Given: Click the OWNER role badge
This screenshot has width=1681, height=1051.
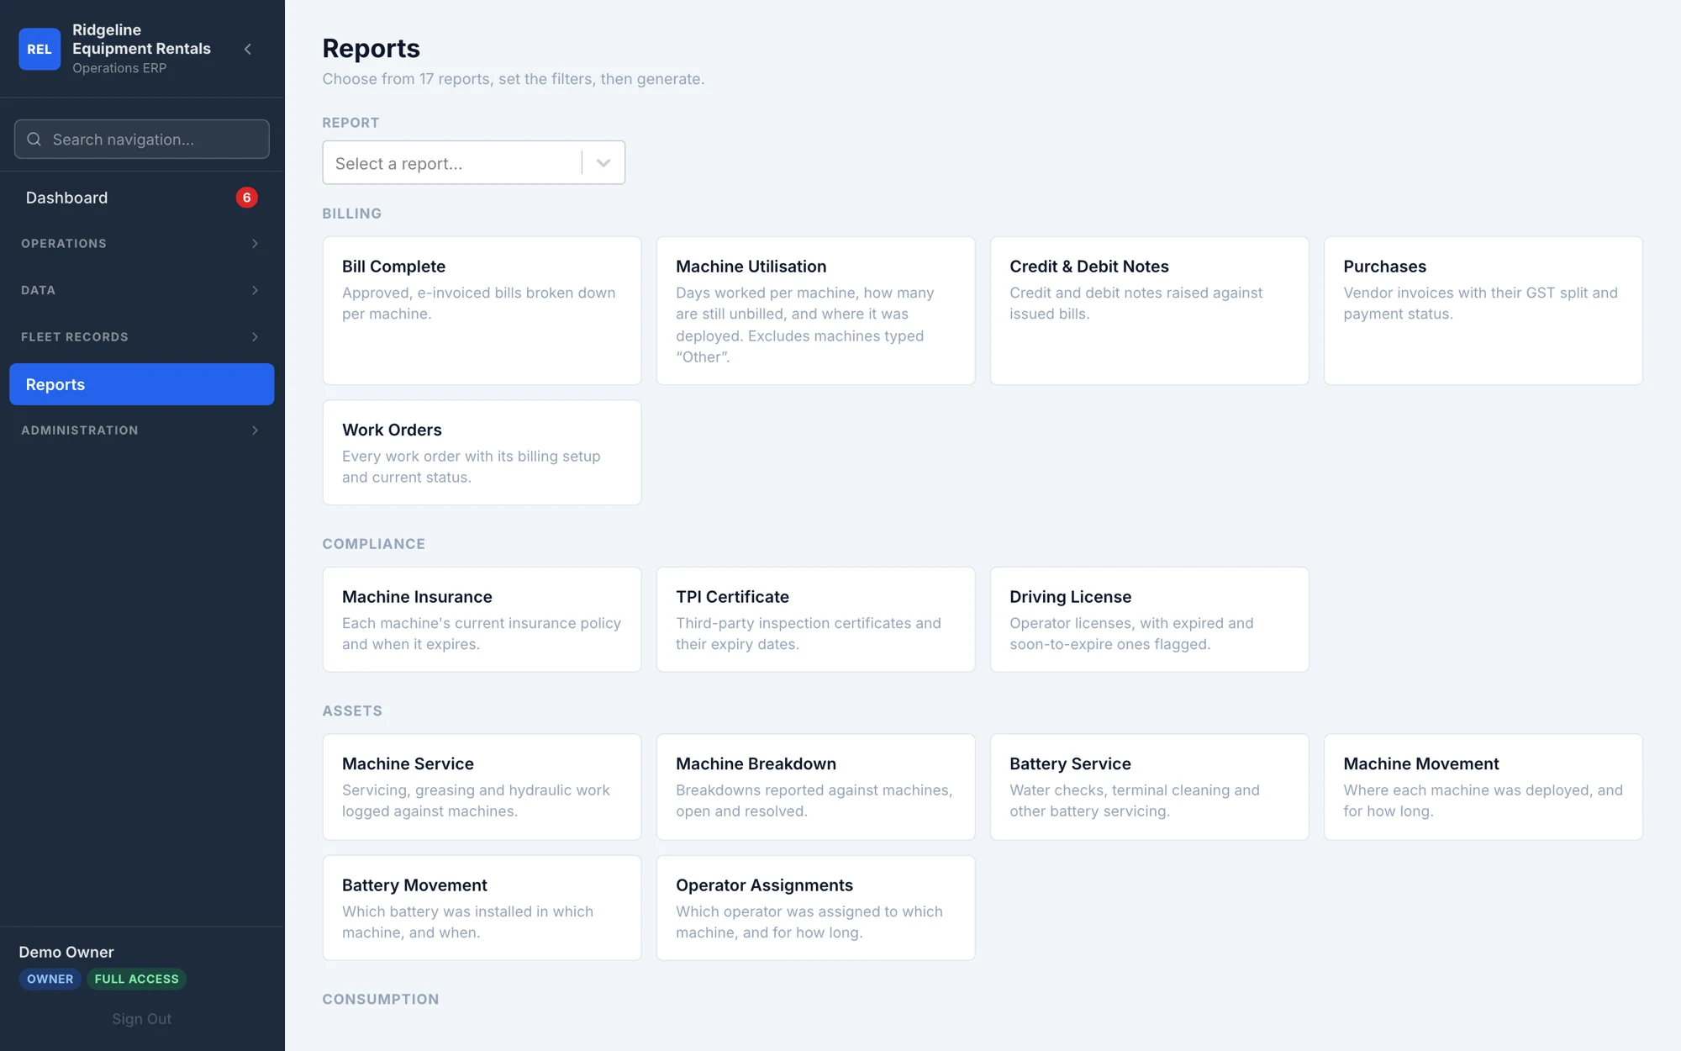Looking at the screenshot, I should 50,979.
